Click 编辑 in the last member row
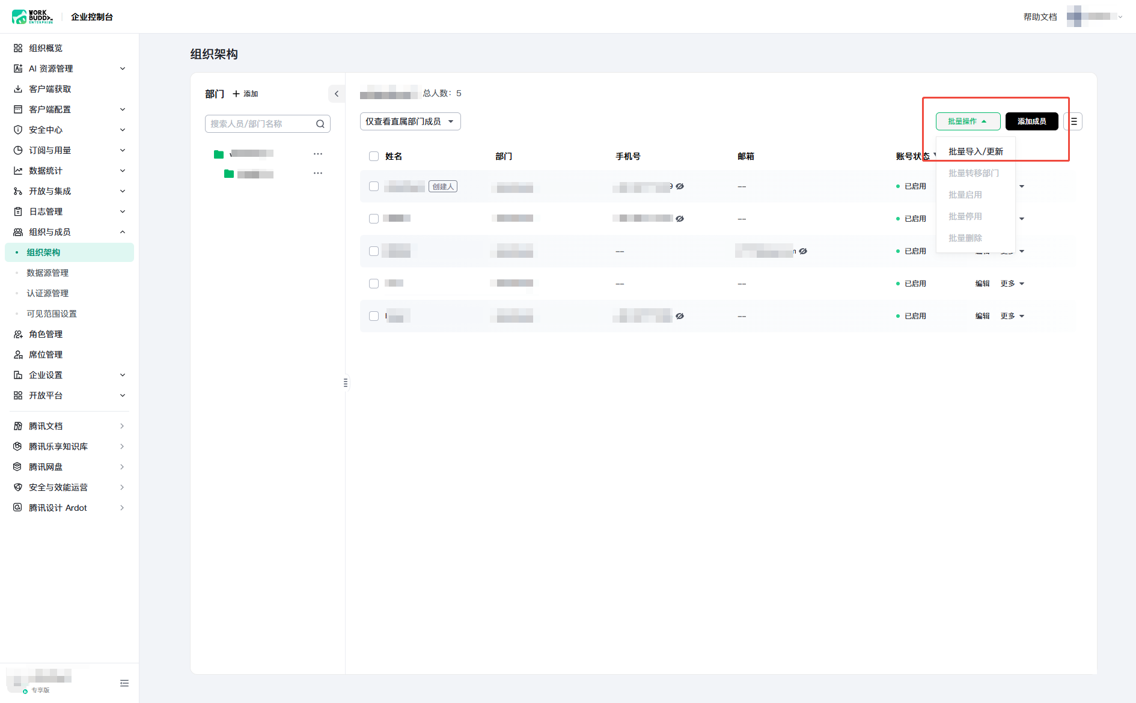 (x=982, y=316)
